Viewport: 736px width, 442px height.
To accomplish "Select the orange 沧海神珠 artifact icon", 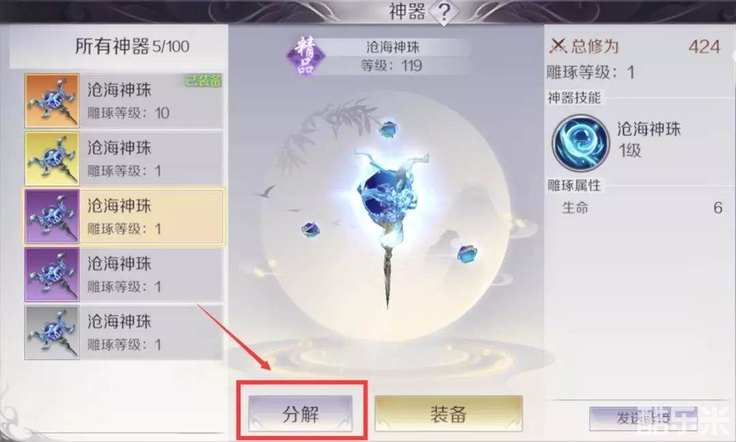I will tap(52, 100).
